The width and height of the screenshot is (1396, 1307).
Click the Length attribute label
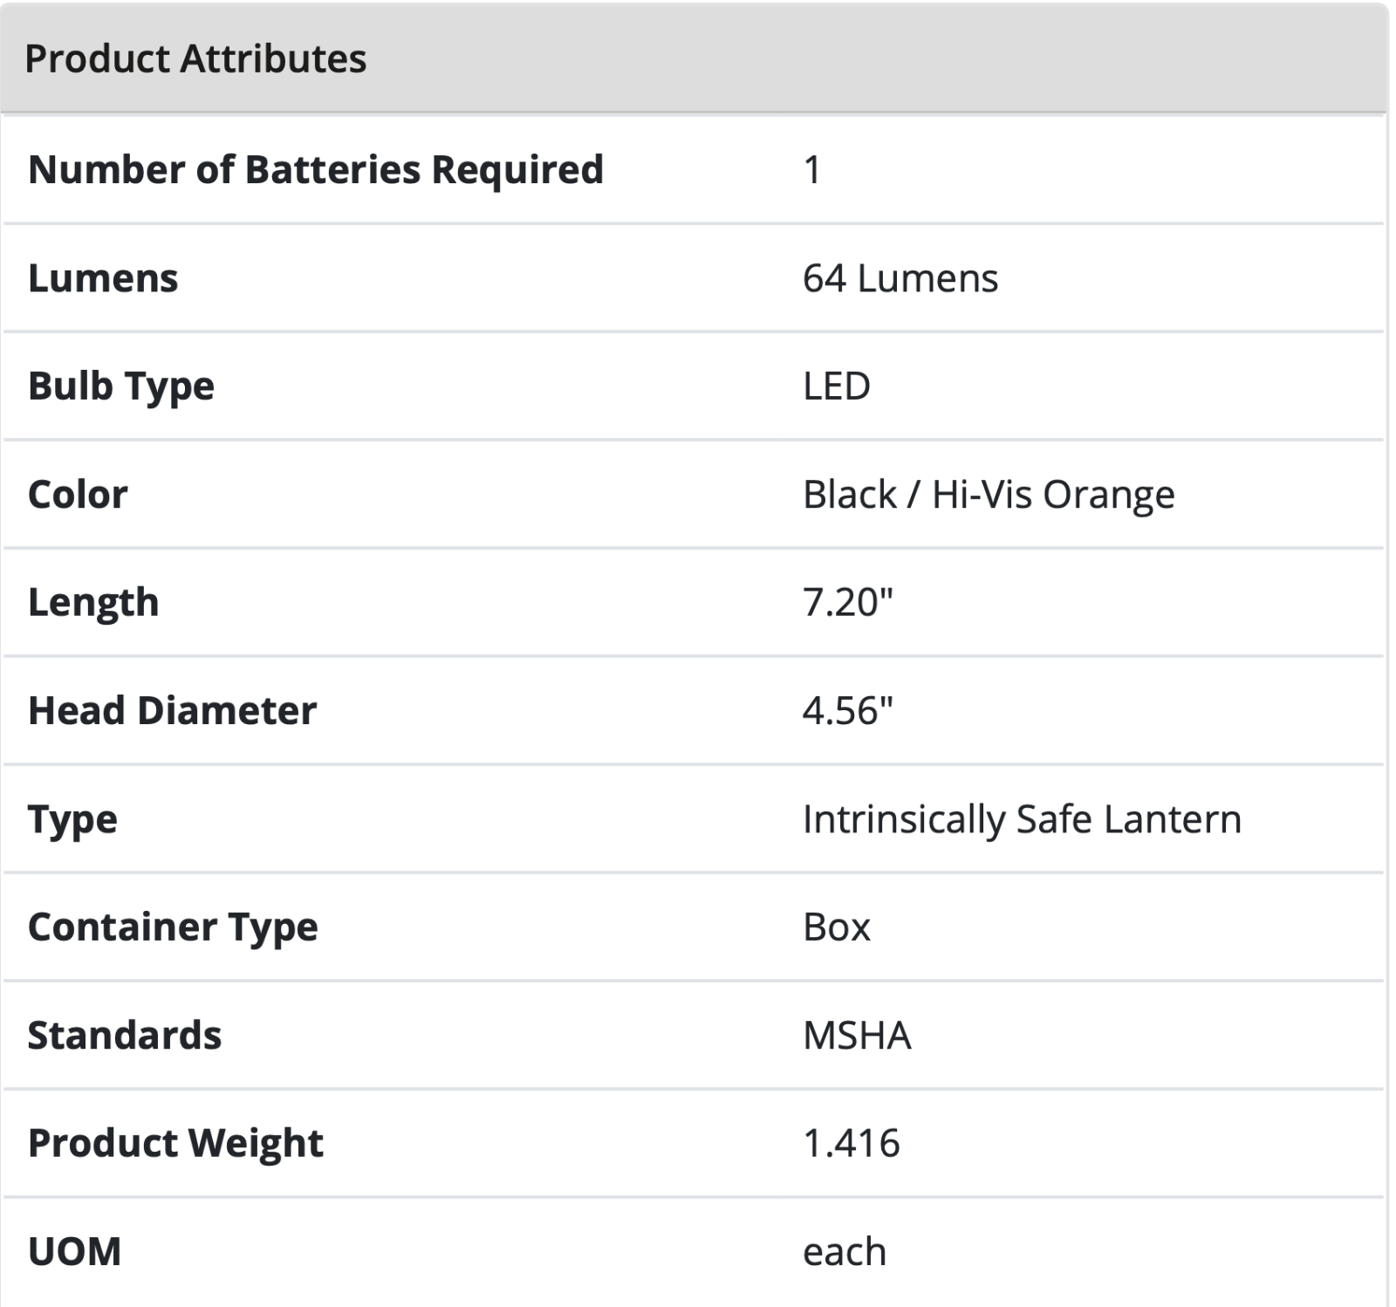pyautogui.click(x=93, y=603)
